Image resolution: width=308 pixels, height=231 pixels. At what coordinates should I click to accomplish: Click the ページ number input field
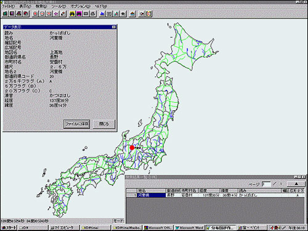point(266,184)
